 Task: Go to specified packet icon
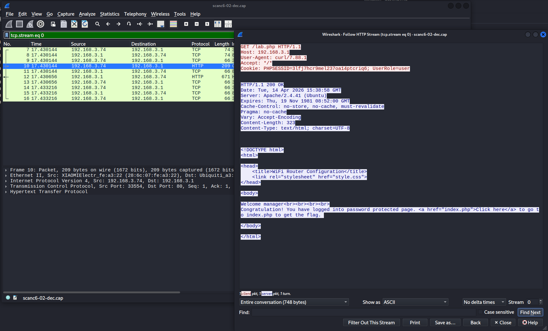tap(129, 24)
